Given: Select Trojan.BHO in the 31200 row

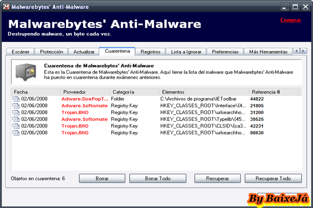Looking at the screenshot, I should tap(75, 112).
